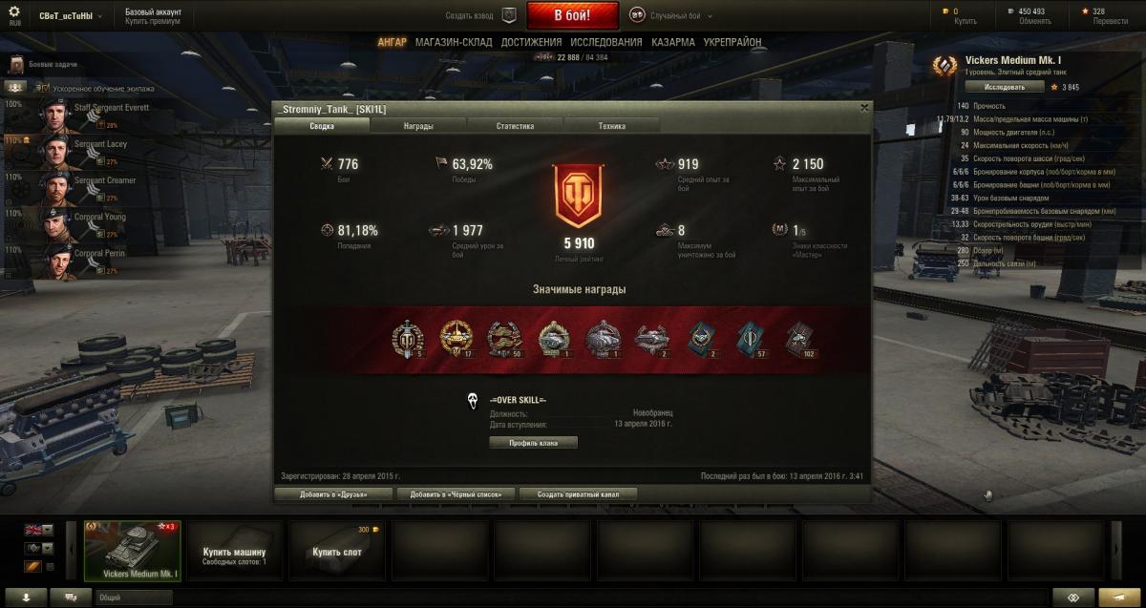Select the Vickers Medium Mk. I thumbnail

[133, 551]
